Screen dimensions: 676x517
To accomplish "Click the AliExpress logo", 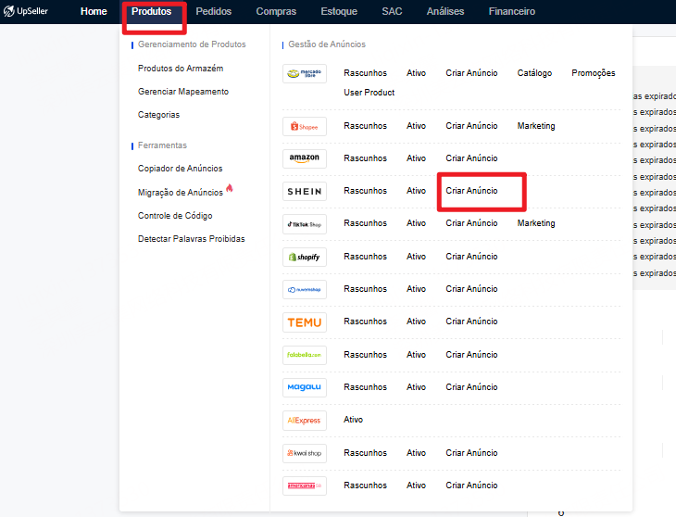I will pos(304,420).
